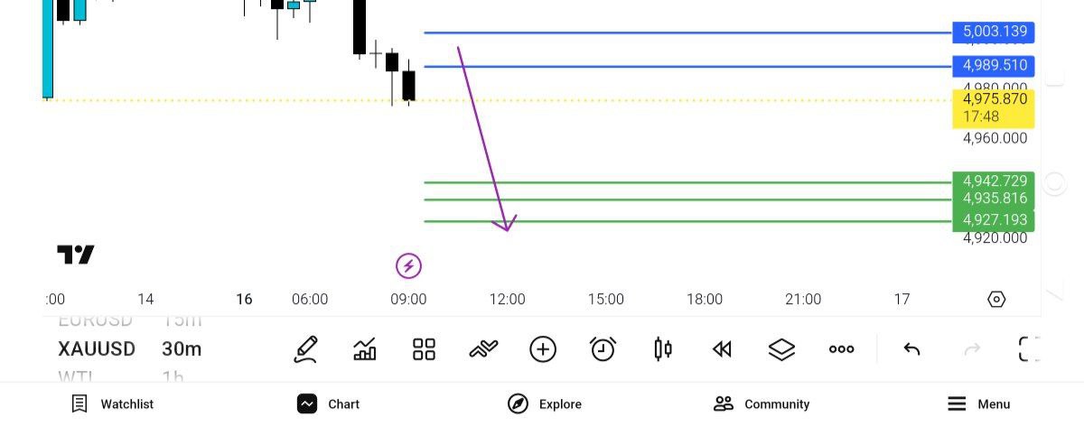Expand more options with the three-dot icon

coord(841,349)
